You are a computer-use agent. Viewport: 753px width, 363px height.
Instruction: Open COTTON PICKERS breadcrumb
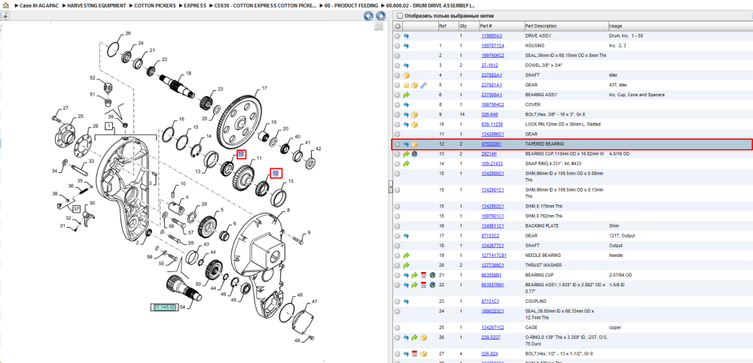154,6
